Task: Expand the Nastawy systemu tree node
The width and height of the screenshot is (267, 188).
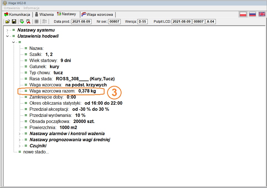Action: pyautogui.click(x=7, y=30)
